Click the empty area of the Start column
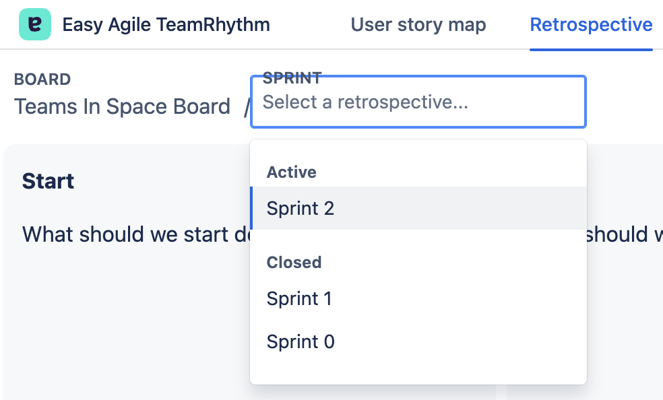The image size is (663, 400). 128,316
